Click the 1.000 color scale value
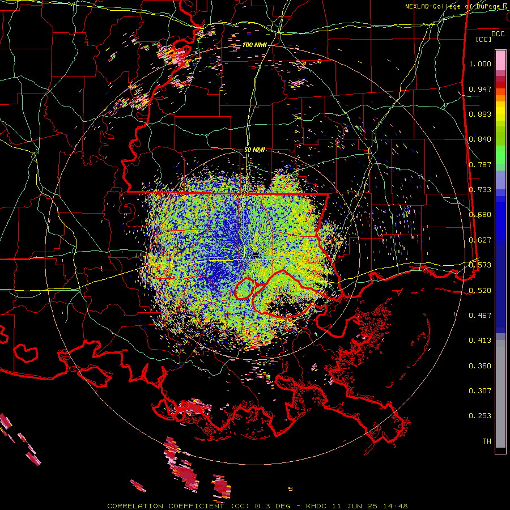 pyautogui.click(x=480, y=63)
